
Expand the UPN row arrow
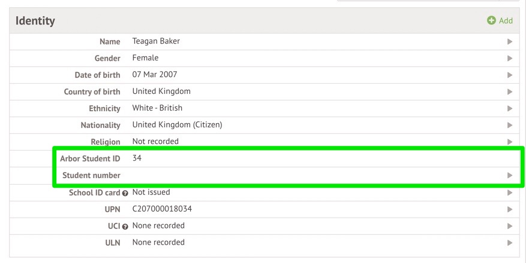click(x=509, y=209)
